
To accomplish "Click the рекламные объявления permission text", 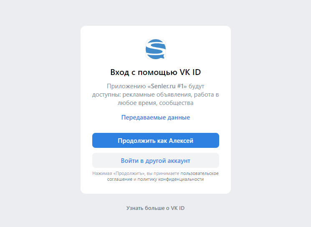I will coord(157,95).
